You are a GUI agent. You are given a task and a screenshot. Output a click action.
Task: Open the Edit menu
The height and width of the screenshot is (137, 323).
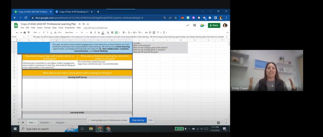click(27, 28)
